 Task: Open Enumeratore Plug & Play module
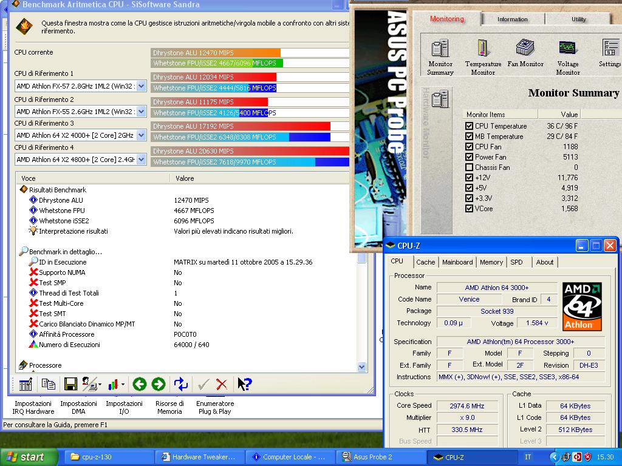[215, 407]
